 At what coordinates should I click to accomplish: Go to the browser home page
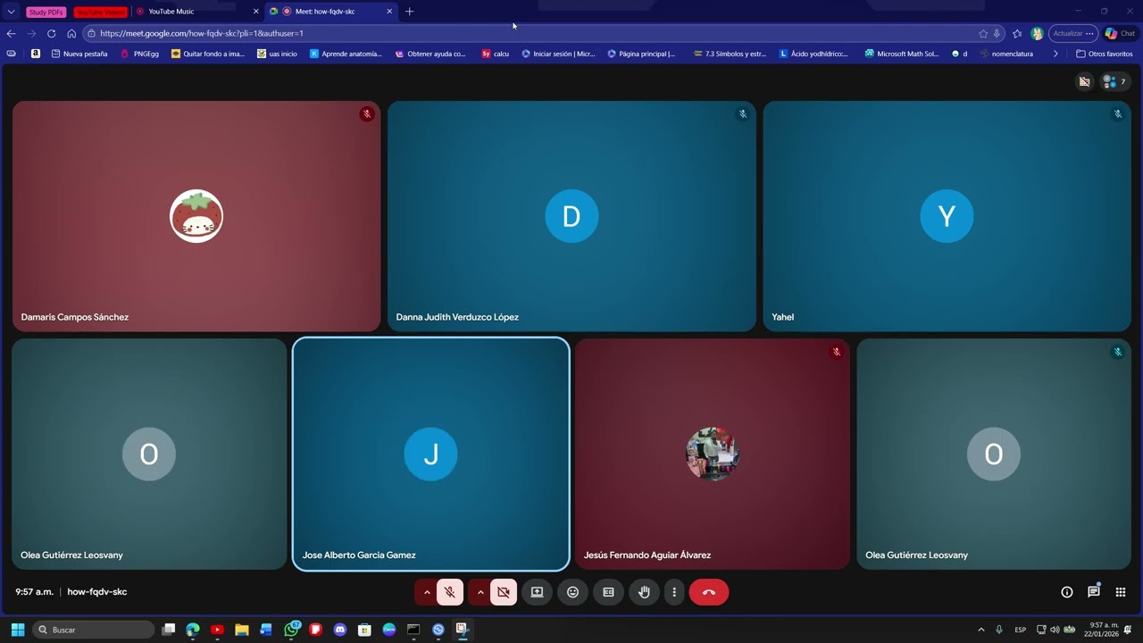(71, 33)
